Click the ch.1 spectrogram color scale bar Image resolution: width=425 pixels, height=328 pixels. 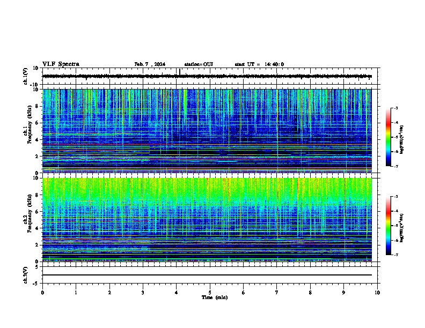click(x=389, y=137)
